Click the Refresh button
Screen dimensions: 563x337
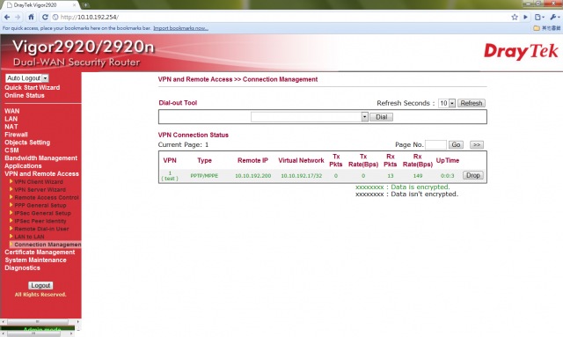(472, 103)
